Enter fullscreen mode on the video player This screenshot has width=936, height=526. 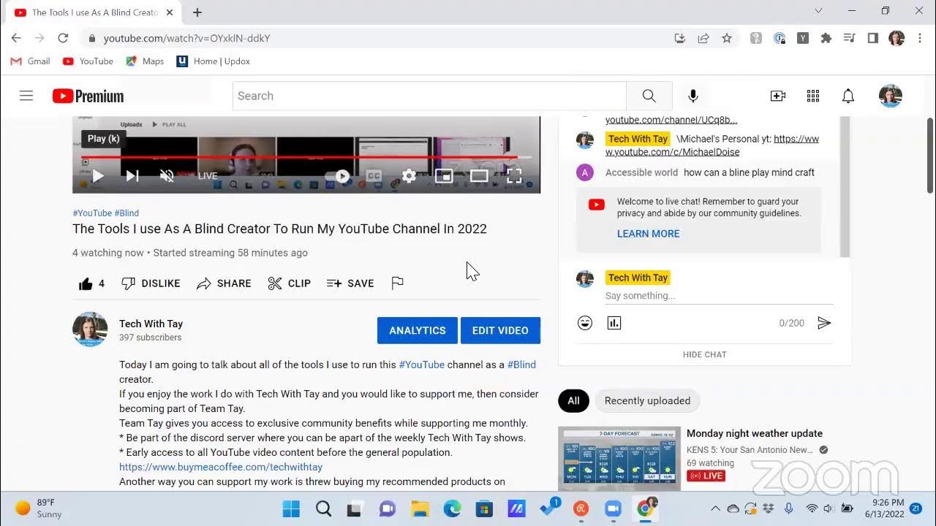[x=514, y=175]
